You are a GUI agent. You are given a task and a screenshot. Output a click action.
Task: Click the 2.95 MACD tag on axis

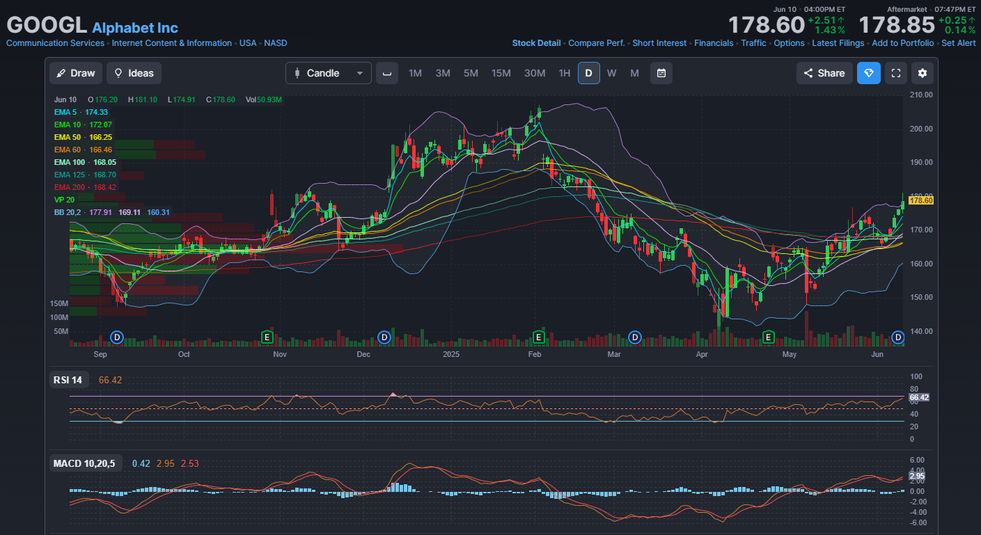click(x=917, y=476)
